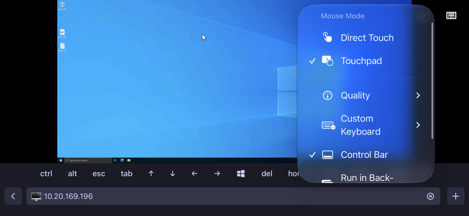The height and width of the screenshot is (216, 469).
Task: Click the 10.20.169.196 address field
Action: [233, 196]
